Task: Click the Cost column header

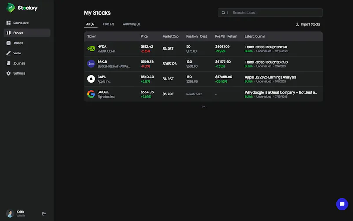Action: click(203, 36)
